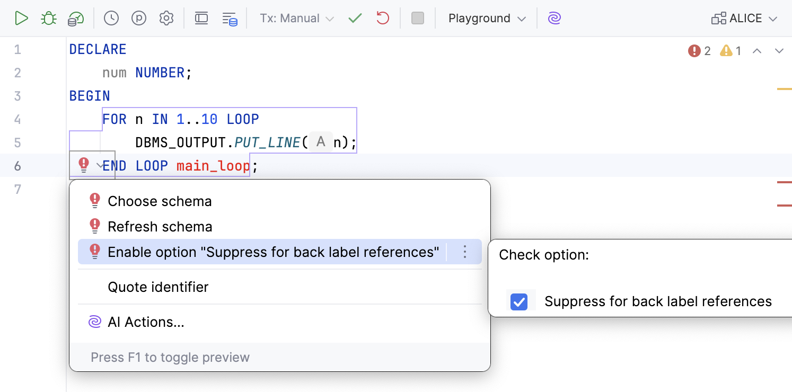This screenshot has width=792, height=392.
Task: Click the inline "A" hint in PUT_LINE
Action: click(x=320, y=142)
